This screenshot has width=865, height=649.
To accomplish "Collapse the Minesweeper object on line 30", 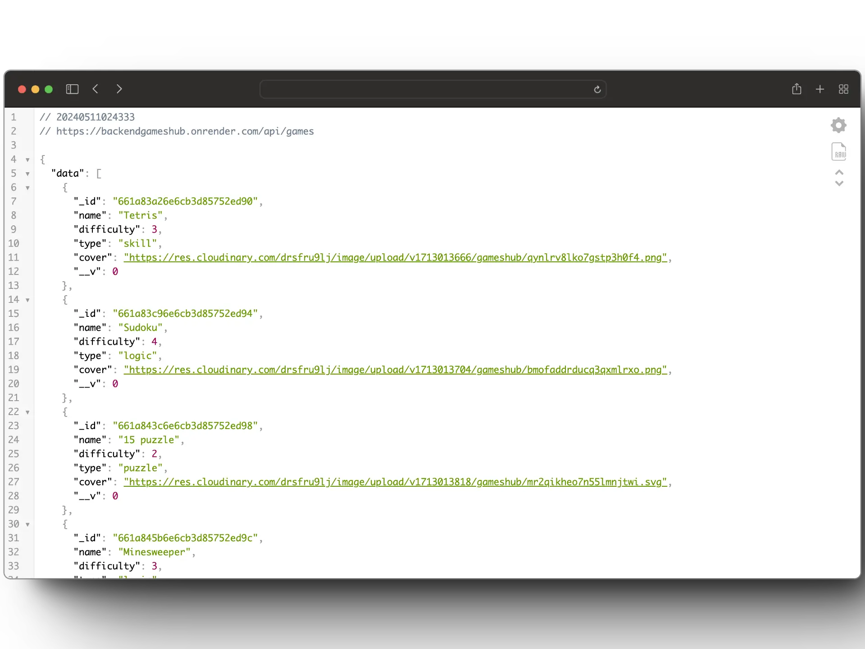I will point(27,524).
